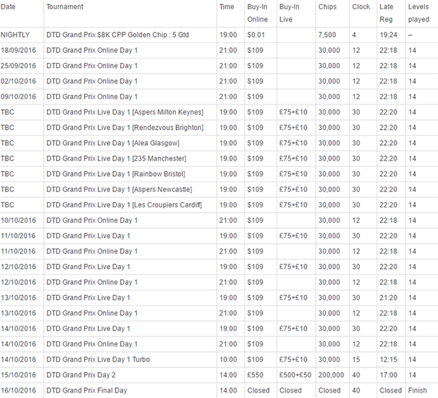The height and width of the screenshot is (398, 438).
Task: Click the 'Closed' value in Late Reg column
Action: tap(390, 390)
